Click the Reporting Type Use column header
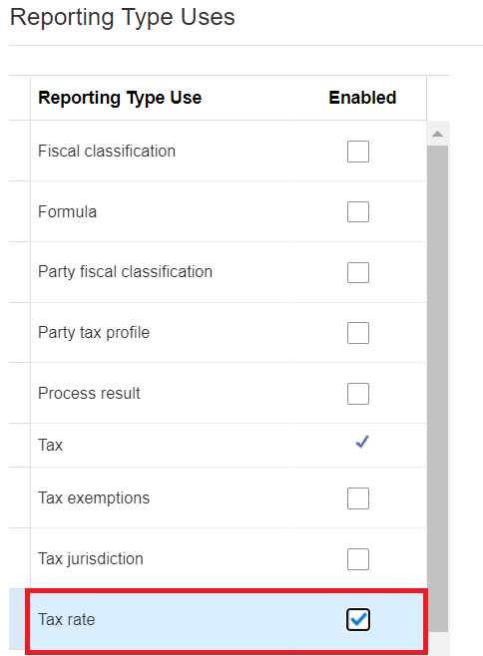Image resolution: width=483 pixels, height=656 pixels. coord(120,98)
